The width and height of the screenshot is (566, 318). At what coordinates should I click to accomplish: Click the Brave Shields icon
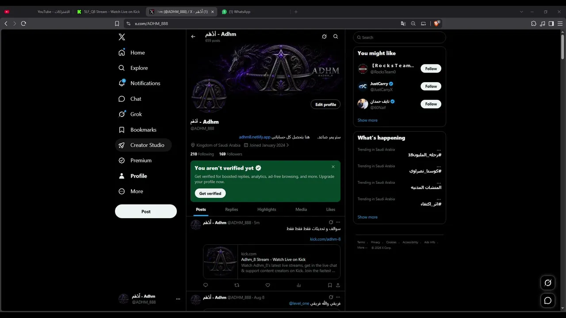(437, 23)
